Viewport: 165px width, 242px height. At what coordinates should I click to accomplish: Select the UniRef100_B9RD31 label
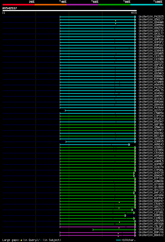coord(151,215)
